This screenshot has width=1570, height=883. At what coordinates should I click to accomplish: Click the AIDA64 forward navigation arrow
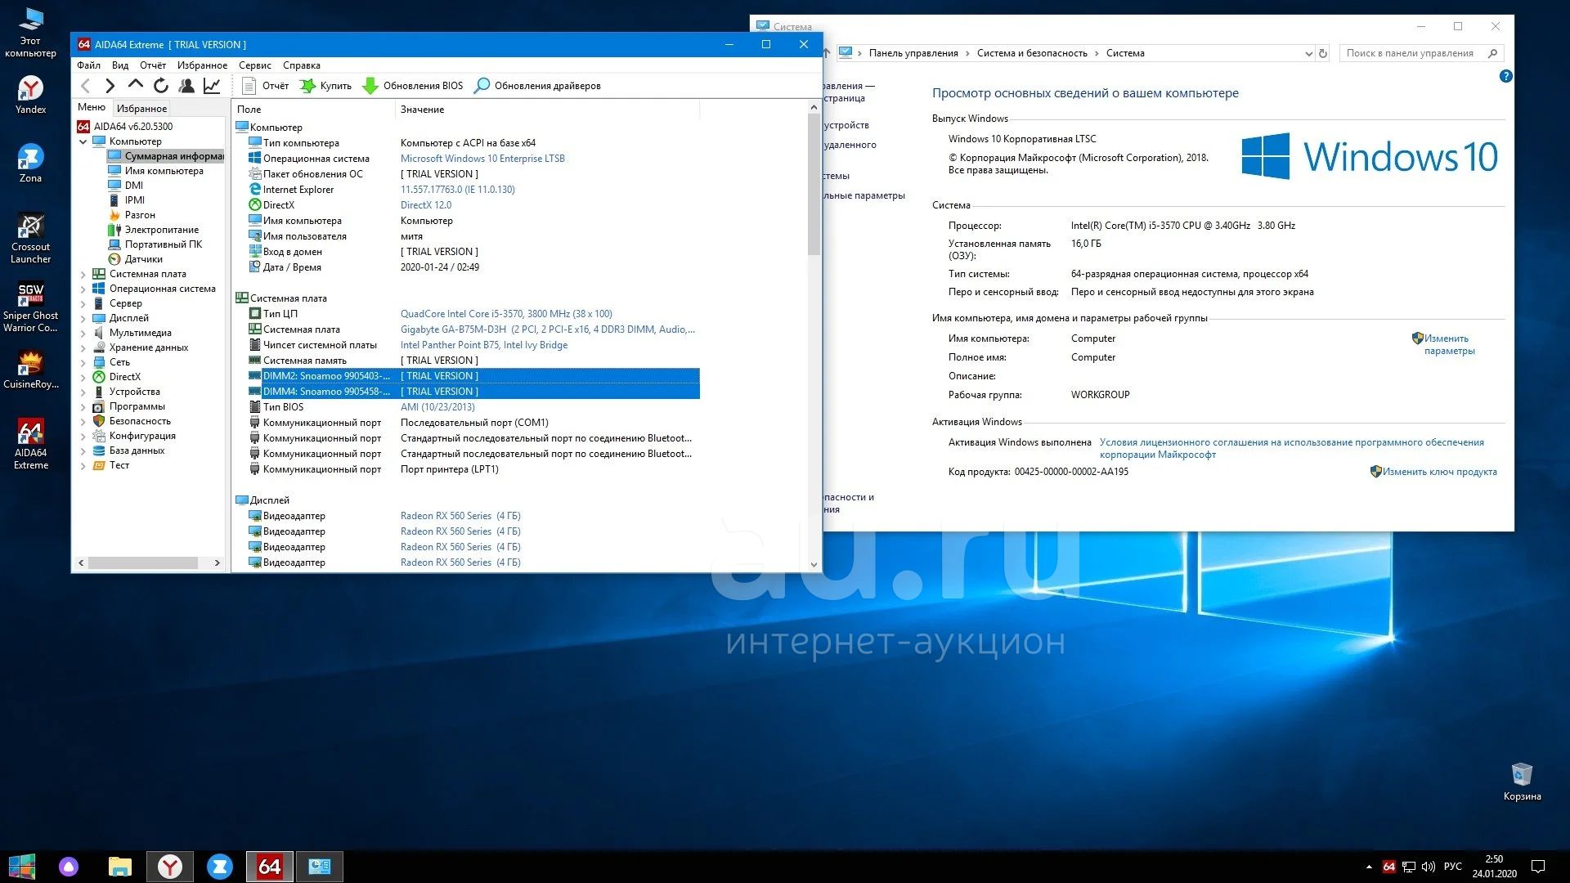(110, 86)
